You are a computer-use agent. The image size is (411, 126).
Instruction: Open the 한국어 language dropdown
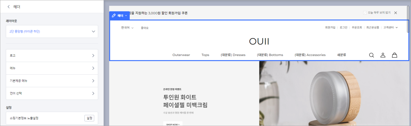pyautogui.click(x=127, y=28)
